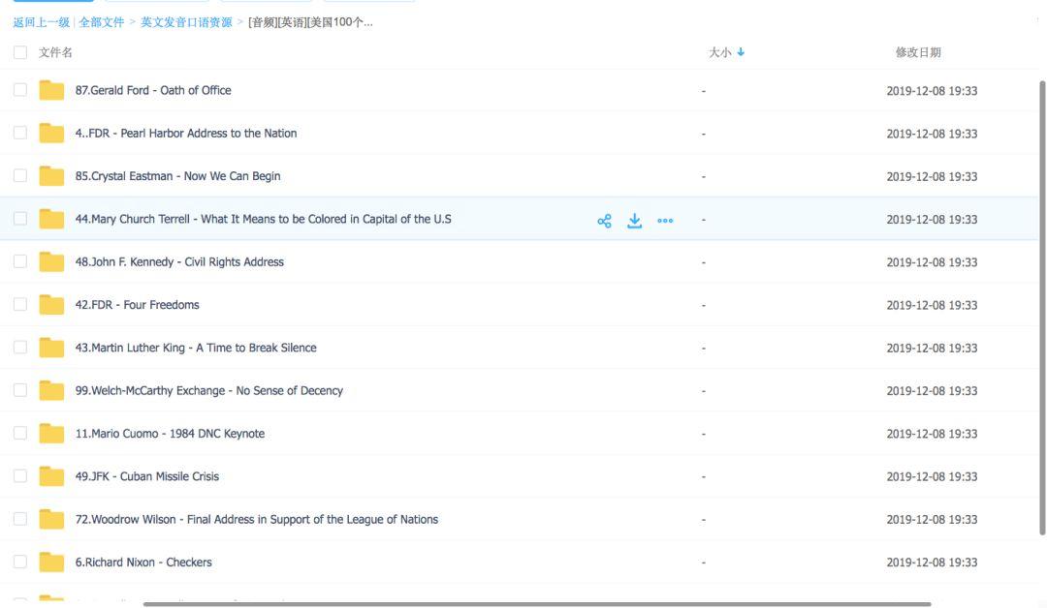Sort by the 大小 column header
The width and height of the screenshot is (1047, 608).
click(719, 52)
